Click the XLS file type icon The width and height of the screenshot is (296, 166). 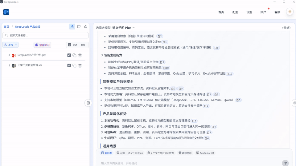[x=14, y=65]
